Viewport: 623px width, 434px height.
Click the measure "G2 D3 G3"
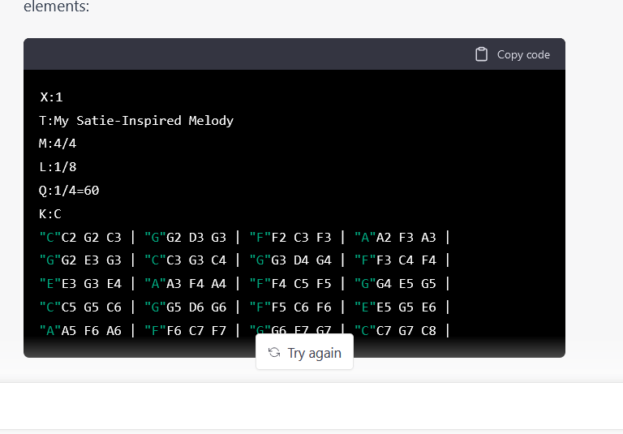[x=195, y=237]
